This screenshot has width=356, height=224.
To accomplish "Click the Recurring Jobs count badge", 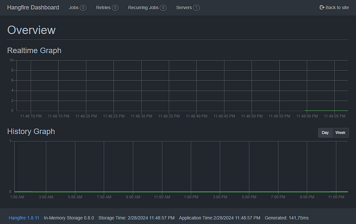I will tap(163, 8).
